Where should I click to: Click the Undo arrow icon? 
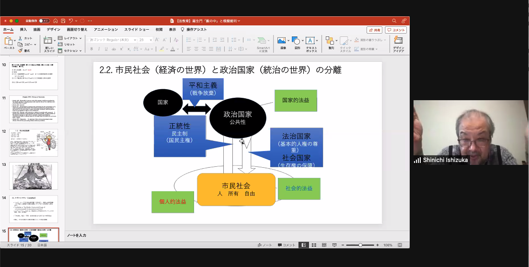pyautogui.click(x=71, y=21)
